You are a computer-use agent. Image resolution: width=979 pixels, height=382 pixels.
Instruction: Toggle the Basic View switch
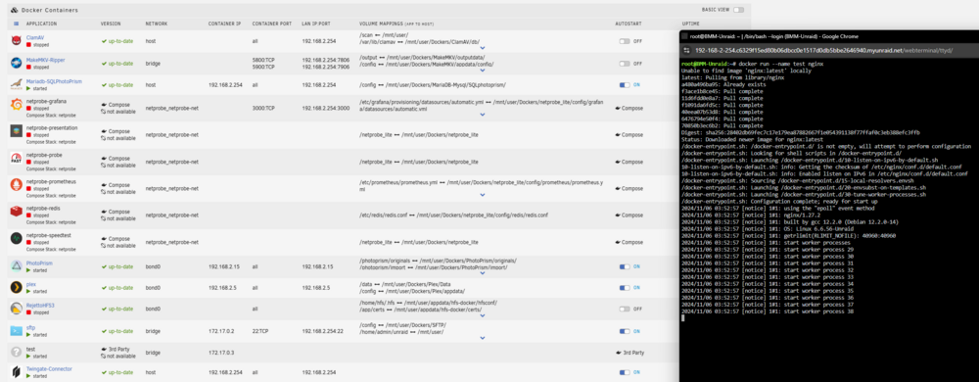click(x=738, y=10)
